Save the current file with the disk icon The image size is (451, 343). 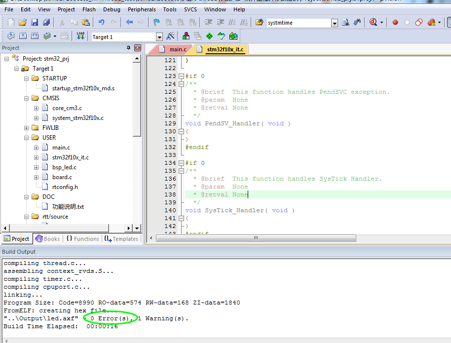pos(35,22)
